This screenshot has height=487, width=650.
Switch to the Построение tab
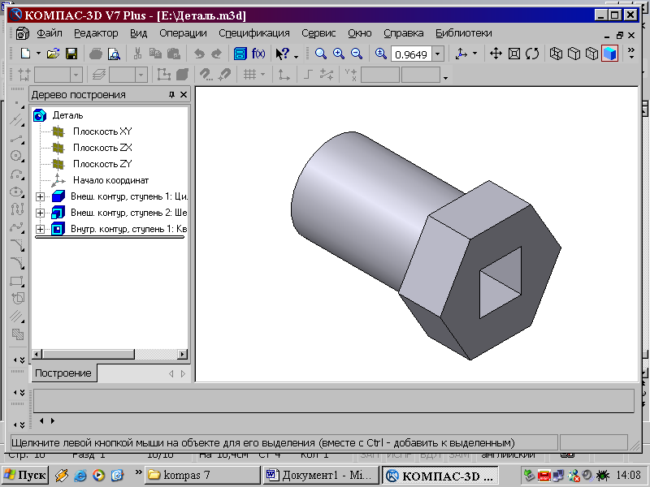pyautogui.click(x=63, y=373)
